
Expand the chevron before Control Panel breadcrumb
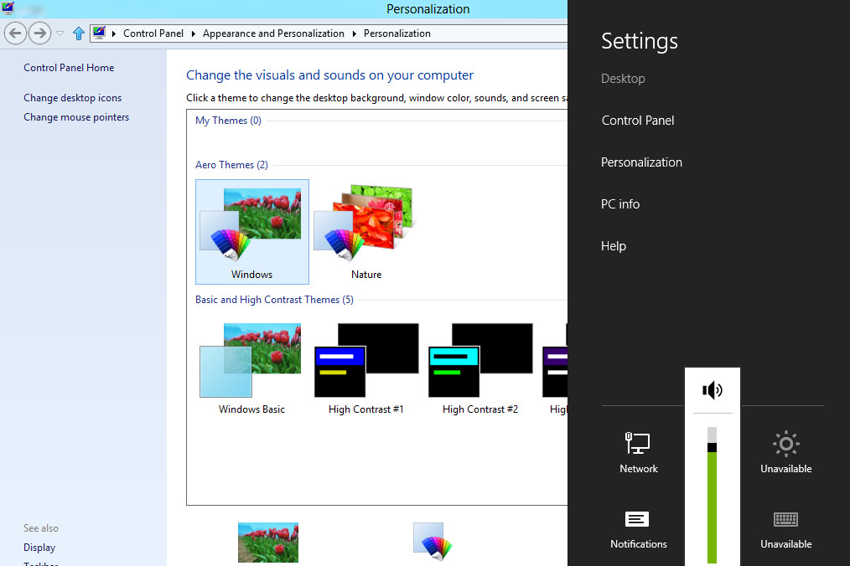pyautogui.click(x=114, y=33)
